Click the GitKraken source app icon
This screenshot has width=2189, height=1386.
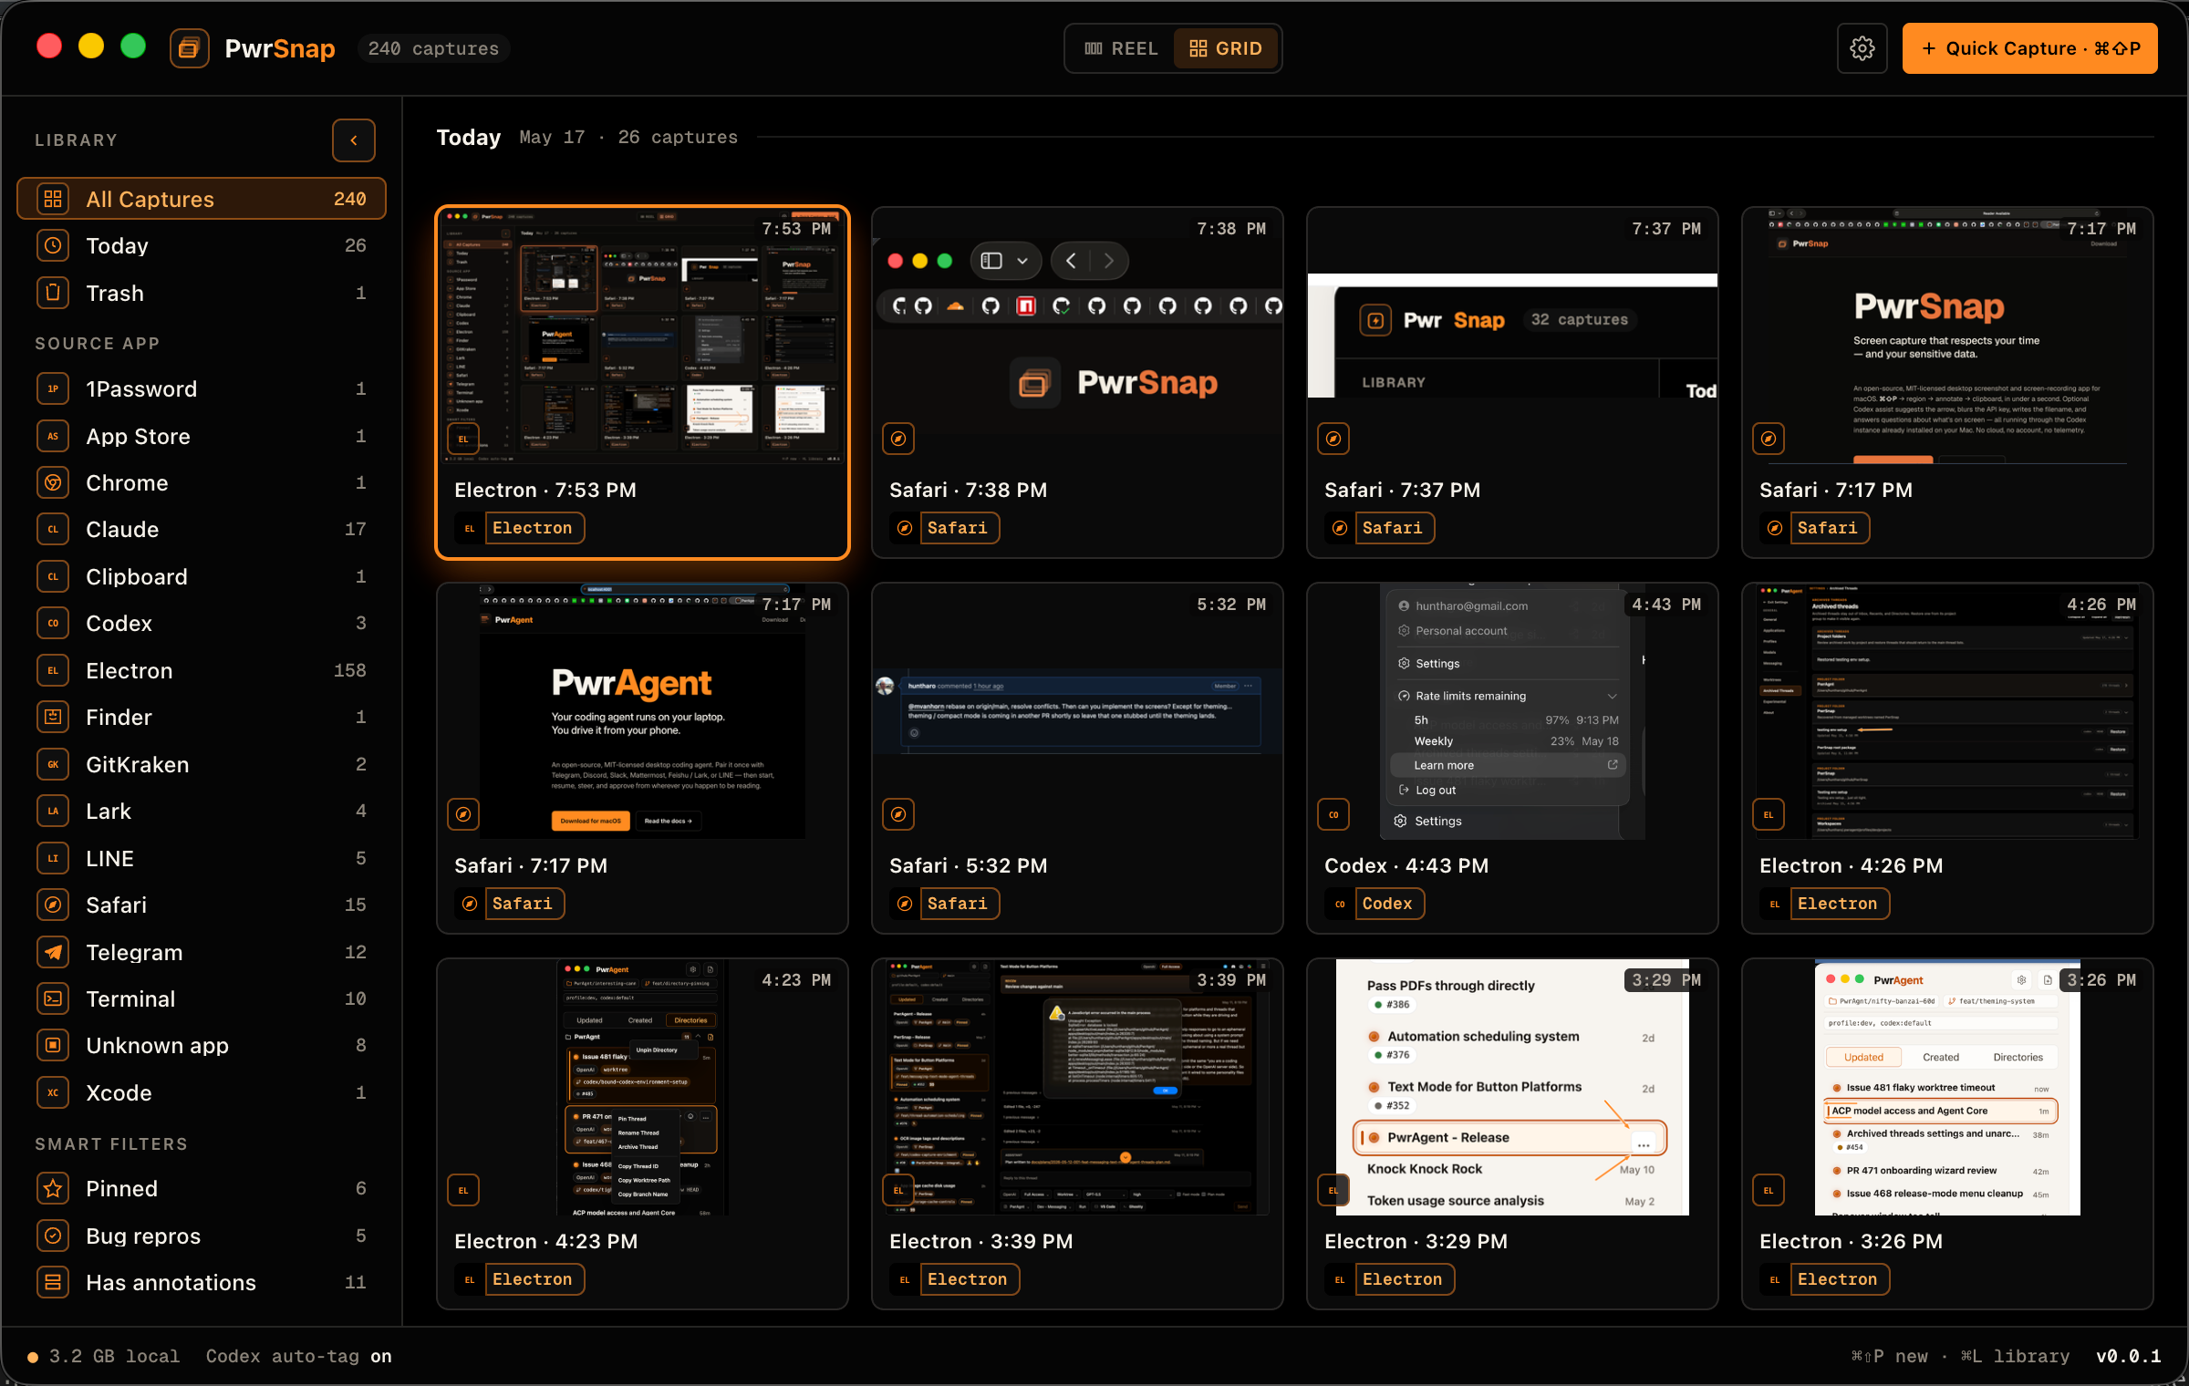click(53, 764)
